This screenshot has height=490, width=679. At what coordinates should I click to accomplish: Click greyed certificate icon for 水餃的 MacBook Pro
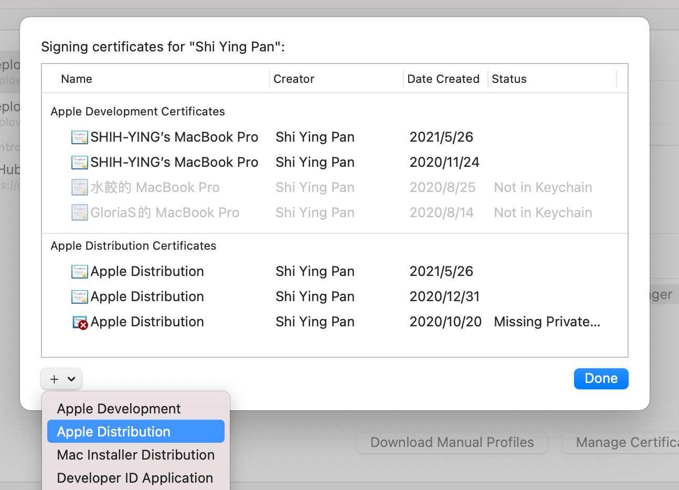(x=80, y=188)
